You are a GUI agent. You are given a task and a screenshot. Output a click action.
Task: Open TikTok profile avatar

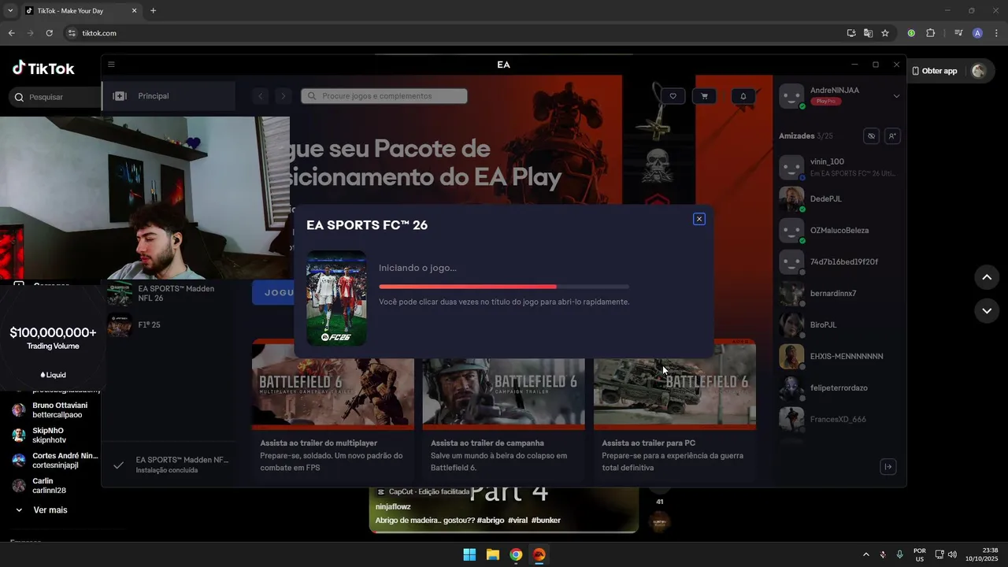pyautogui.click(x=979, y=71)
